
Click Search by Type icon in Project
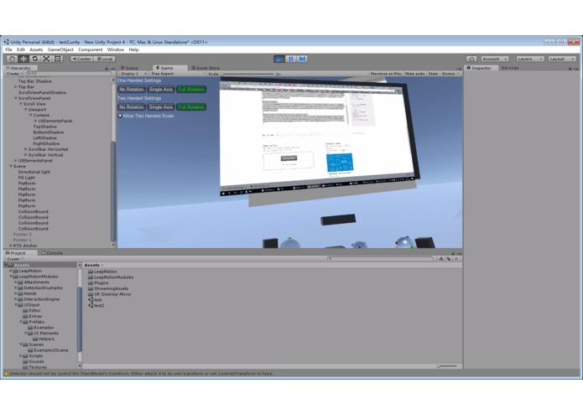441,259
